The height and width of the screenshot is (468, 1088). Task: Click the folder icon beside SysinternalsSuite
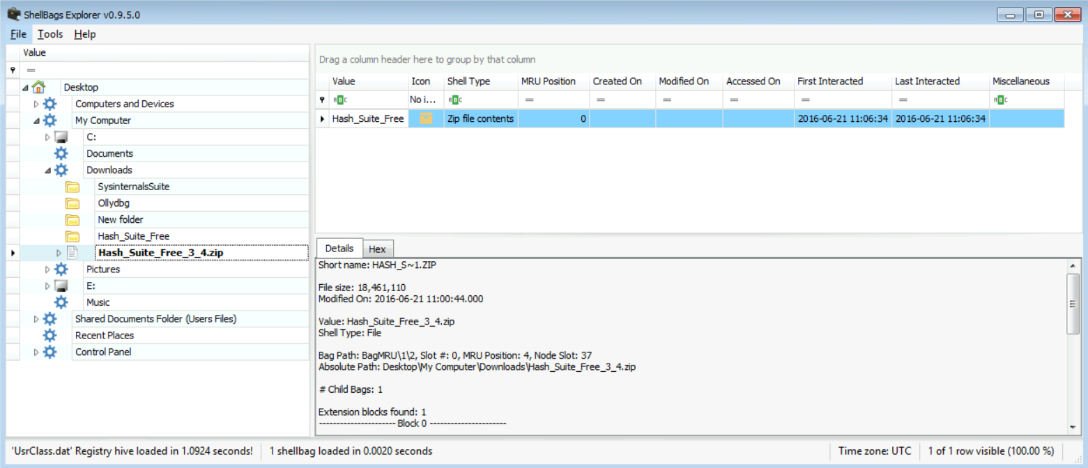click(72, 187)
